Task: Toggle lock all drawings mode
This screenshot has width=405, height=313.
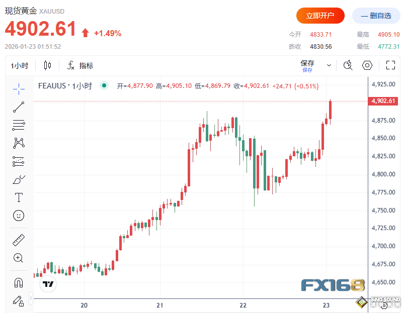Action: tap(19, 300)
